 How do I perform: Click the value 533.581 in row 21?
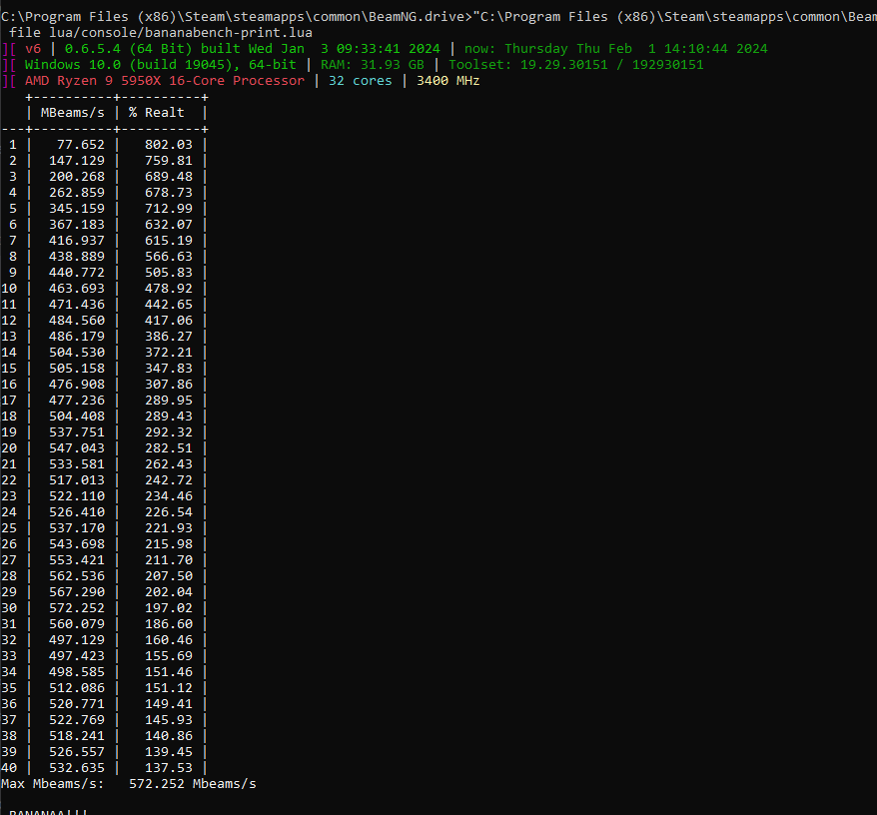point(77,464)
